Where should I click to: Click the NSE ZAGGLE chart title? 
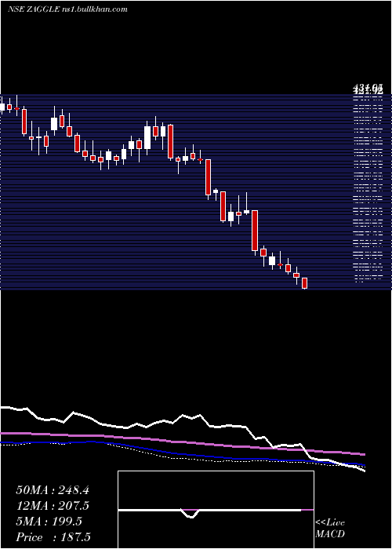pyautogui.click(x=67, y=9)
